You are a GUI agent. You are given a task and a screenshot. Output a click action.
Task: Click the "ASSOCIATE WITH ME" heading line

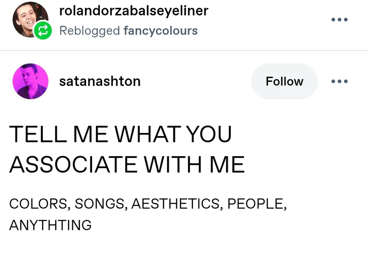click(127, 164)
